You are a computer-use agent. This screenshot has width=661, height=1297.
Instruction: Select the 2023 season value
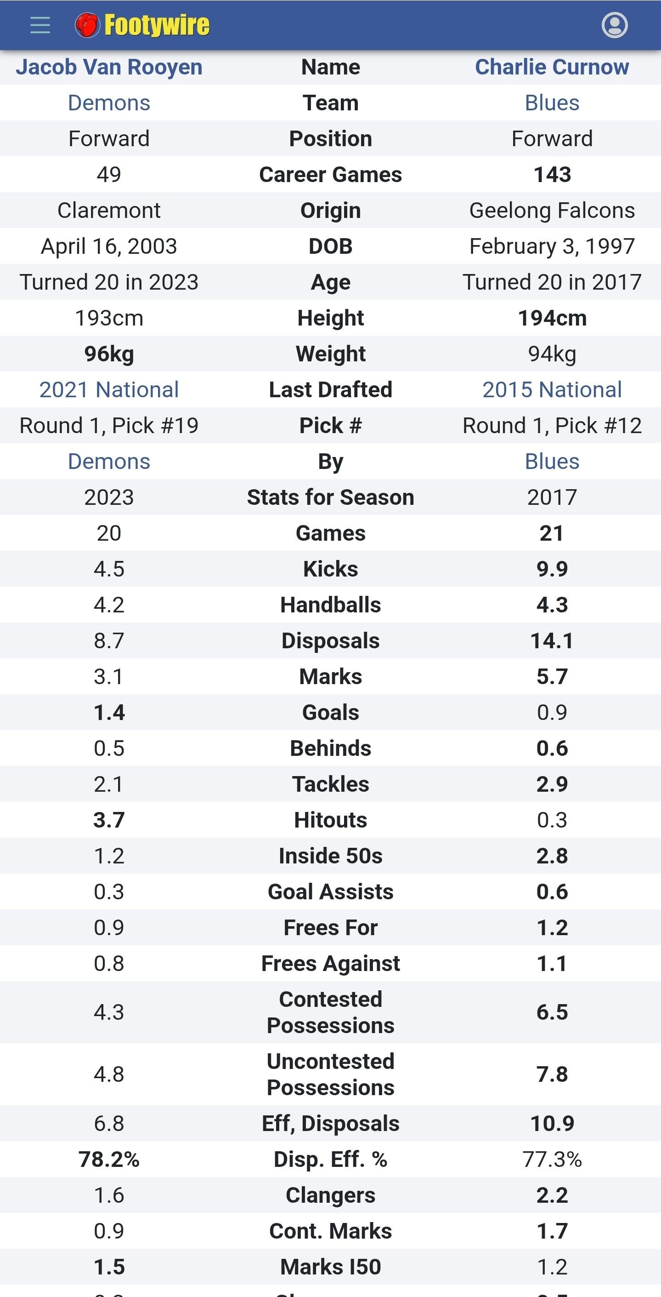[x=109, y=497]
